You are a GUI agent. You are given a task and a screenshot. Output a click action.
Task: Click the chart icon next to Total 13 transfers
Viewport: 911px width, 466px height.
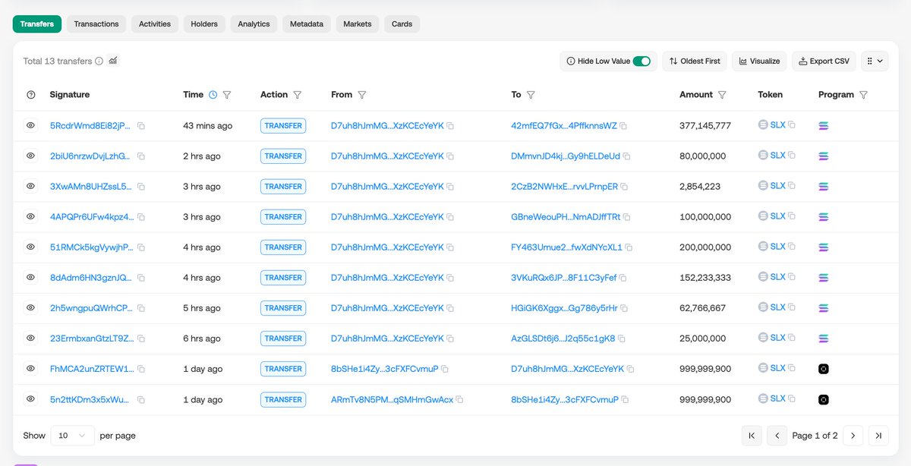[x=113, y=61]
